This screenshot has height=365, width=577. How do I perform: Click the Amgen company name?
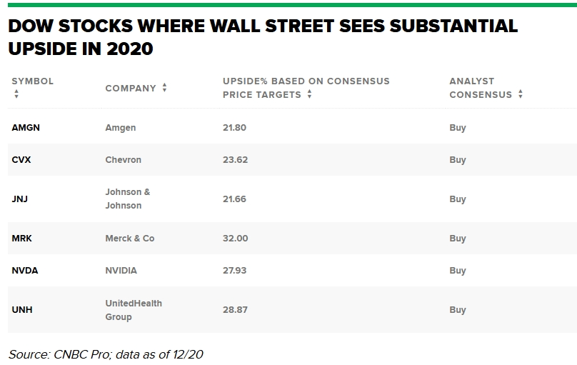pos(120,128)
